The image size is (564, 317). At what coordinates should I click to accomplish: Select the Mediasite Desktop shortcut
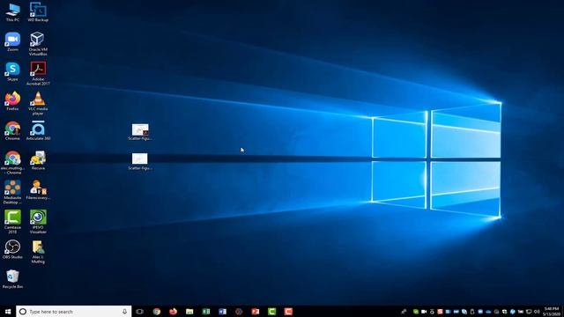click(x=12, y=192)
